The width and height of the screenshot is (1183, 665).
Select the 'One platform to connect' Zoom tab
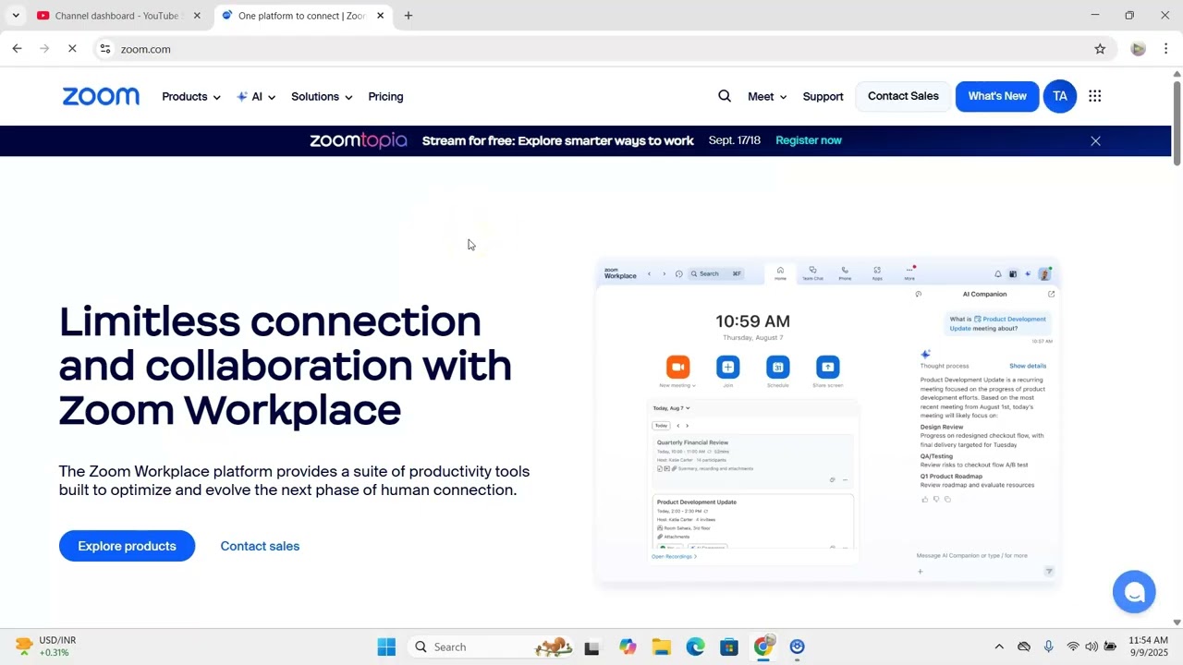(302, 16)
